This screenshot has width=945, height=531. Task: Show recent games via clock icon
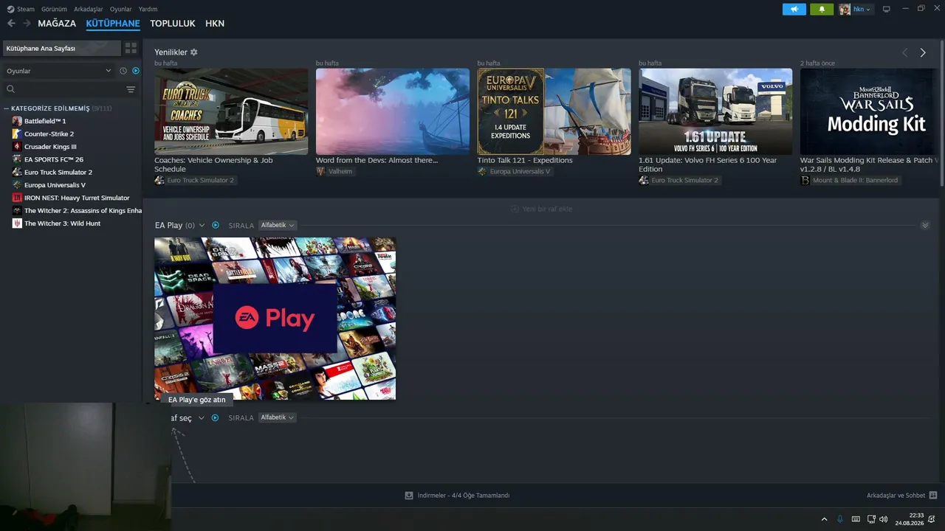[x=123, y=71]
